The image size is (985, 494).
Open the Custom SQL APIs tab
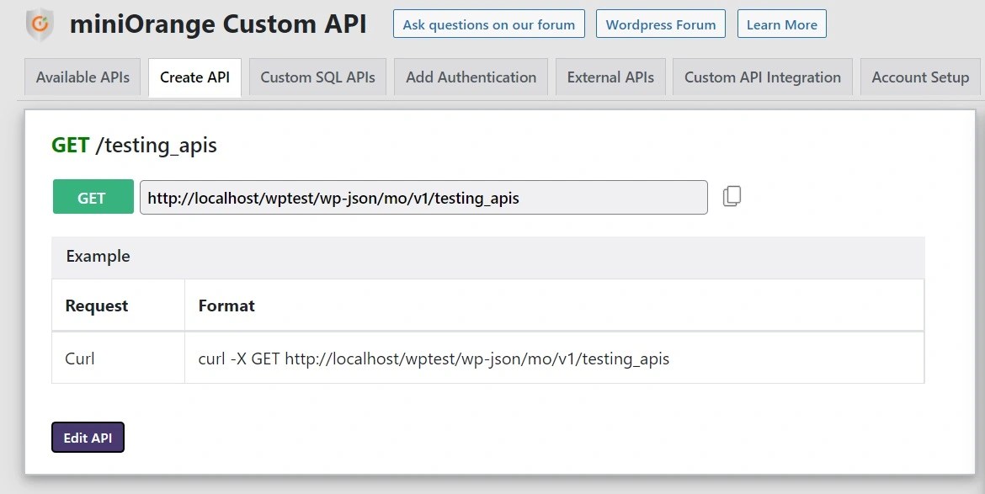[317, 77]
